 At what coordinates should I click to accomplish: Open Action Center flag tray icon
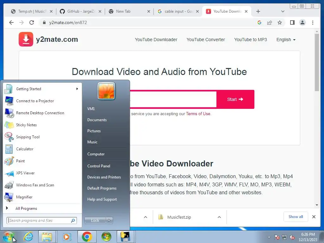[x=277, y=237]
